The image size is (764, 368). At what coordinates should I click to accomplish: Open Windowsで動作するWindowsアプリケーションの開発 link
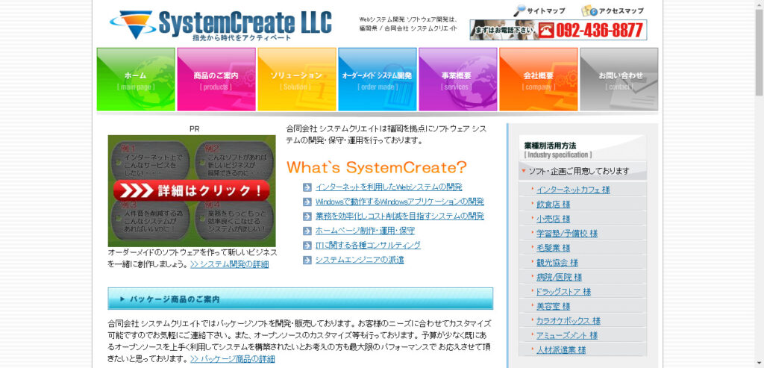(x=400, y=202)
